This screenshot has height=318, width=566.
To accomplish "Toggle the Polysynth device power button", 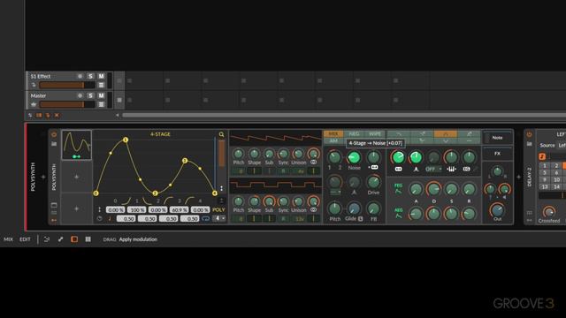I will click(x=54, y=134).
